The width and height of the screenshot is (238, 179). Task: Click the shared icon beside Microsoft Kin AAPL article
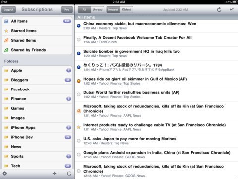coord(79,111)
